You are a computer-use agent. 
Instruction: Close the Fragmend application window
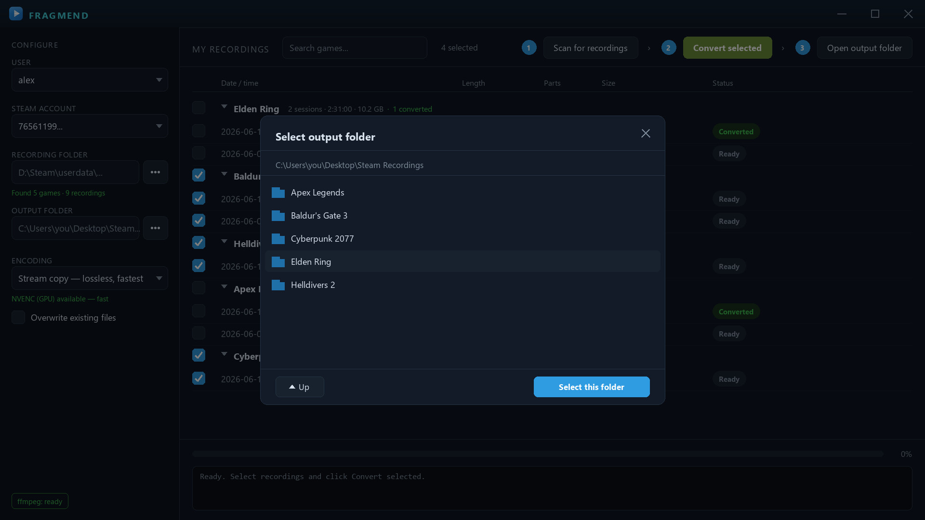[908, 14]
